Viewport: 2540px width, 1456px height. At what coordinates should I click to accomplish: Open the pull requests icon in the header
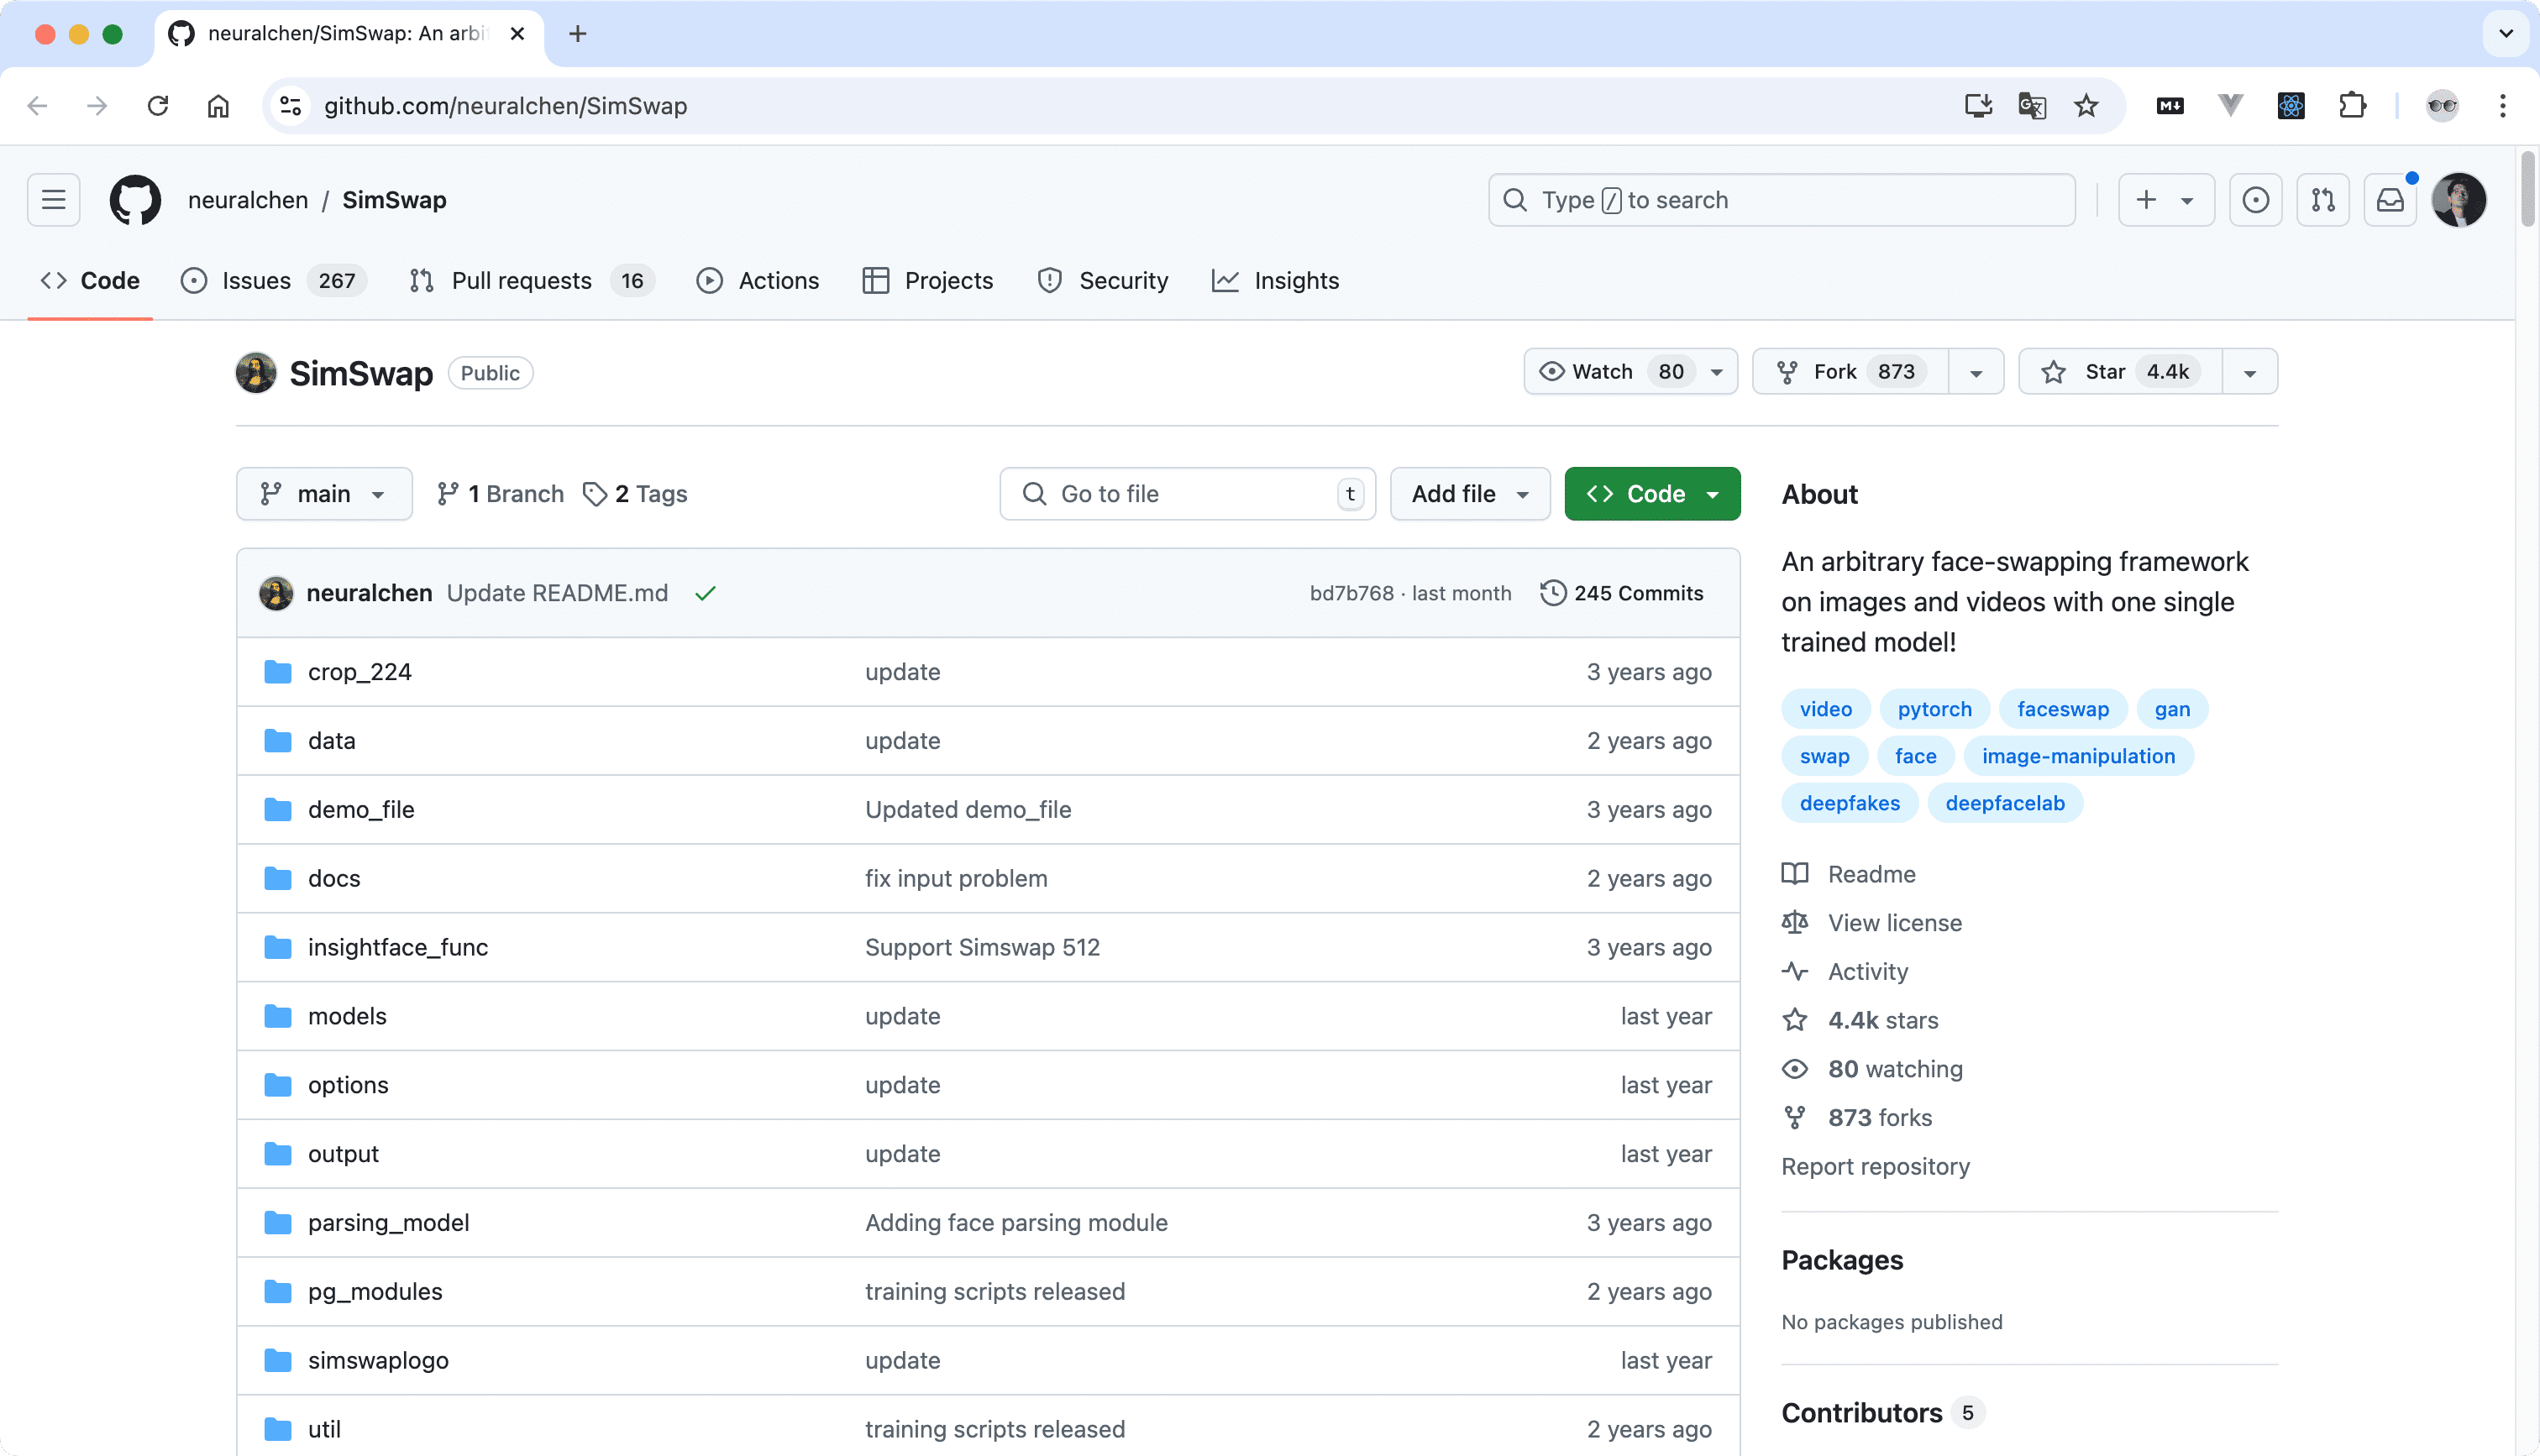[x=2323, y=199]
